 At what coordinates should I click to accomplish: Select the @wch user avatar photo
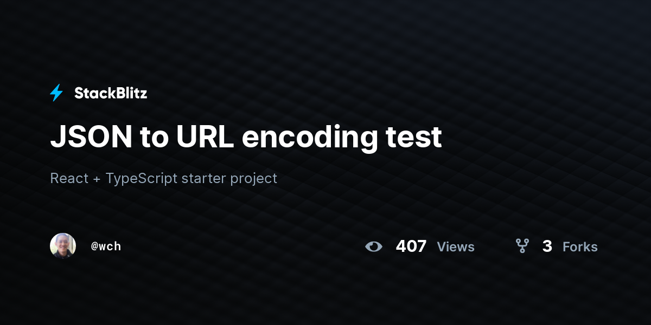pyautogui.click(x=63, y=246)
